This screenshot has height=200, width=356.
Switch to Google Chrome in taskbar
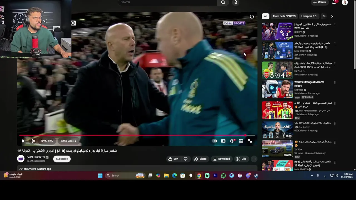pyautogui.click(x=199, y=176)
